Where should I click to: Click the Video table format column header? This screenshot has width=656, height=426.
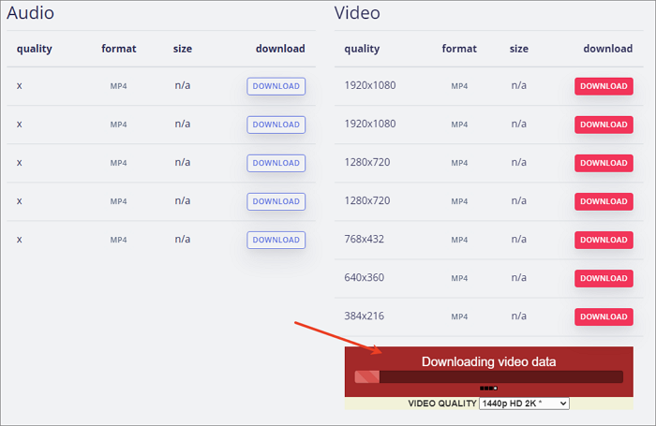click(459, 49)
